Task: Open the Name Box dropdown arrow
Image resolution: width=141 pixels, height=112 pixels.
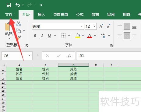Action: 30,55
